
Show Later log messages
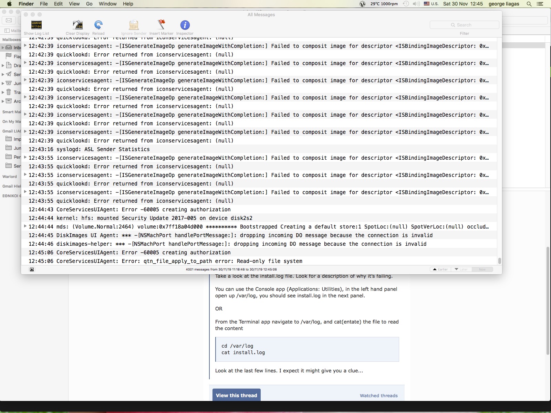click(x=461, y=269)
